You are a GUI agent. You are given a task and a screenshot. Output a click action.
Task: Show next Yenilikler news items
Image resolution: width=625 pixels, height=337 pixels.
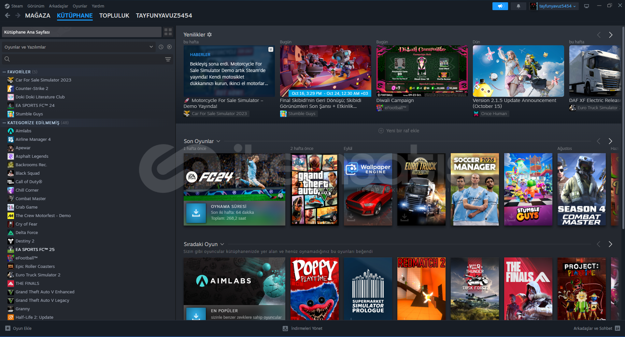[611, 35]
